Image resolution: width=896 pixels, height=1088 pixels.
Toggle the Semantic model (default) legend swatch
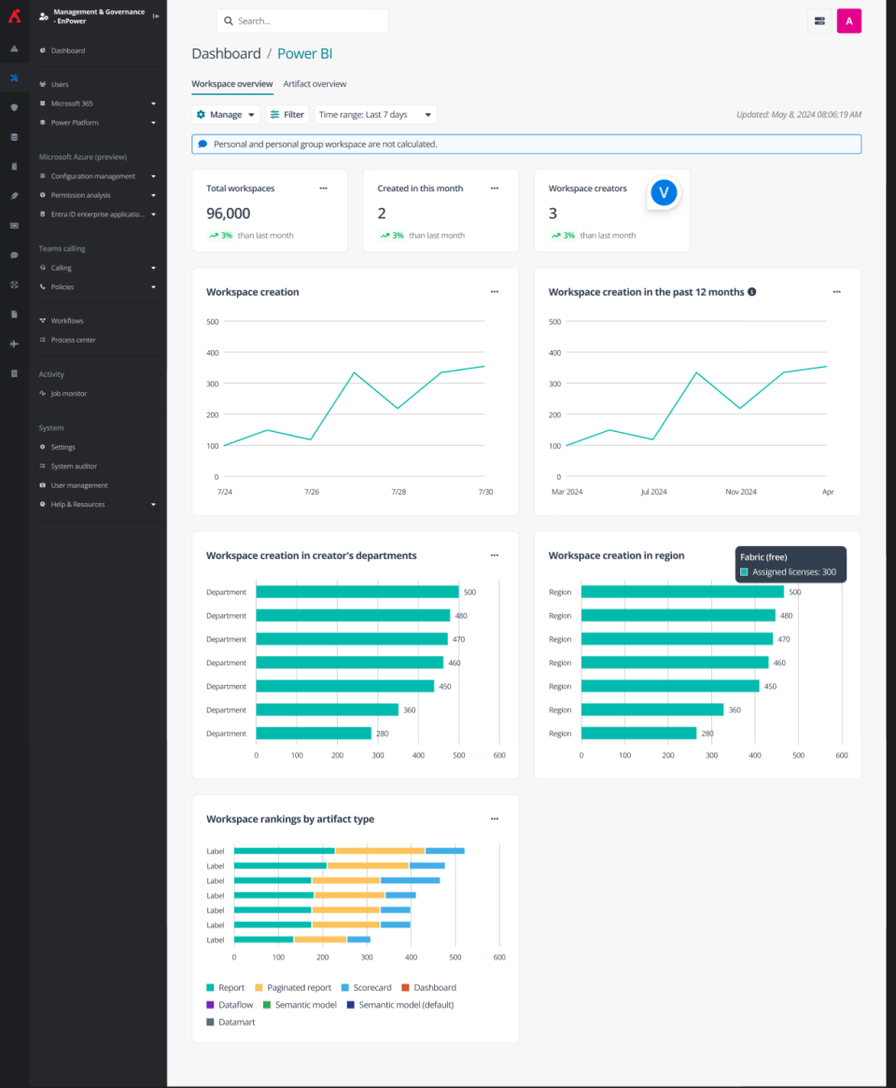point(351,1005)
